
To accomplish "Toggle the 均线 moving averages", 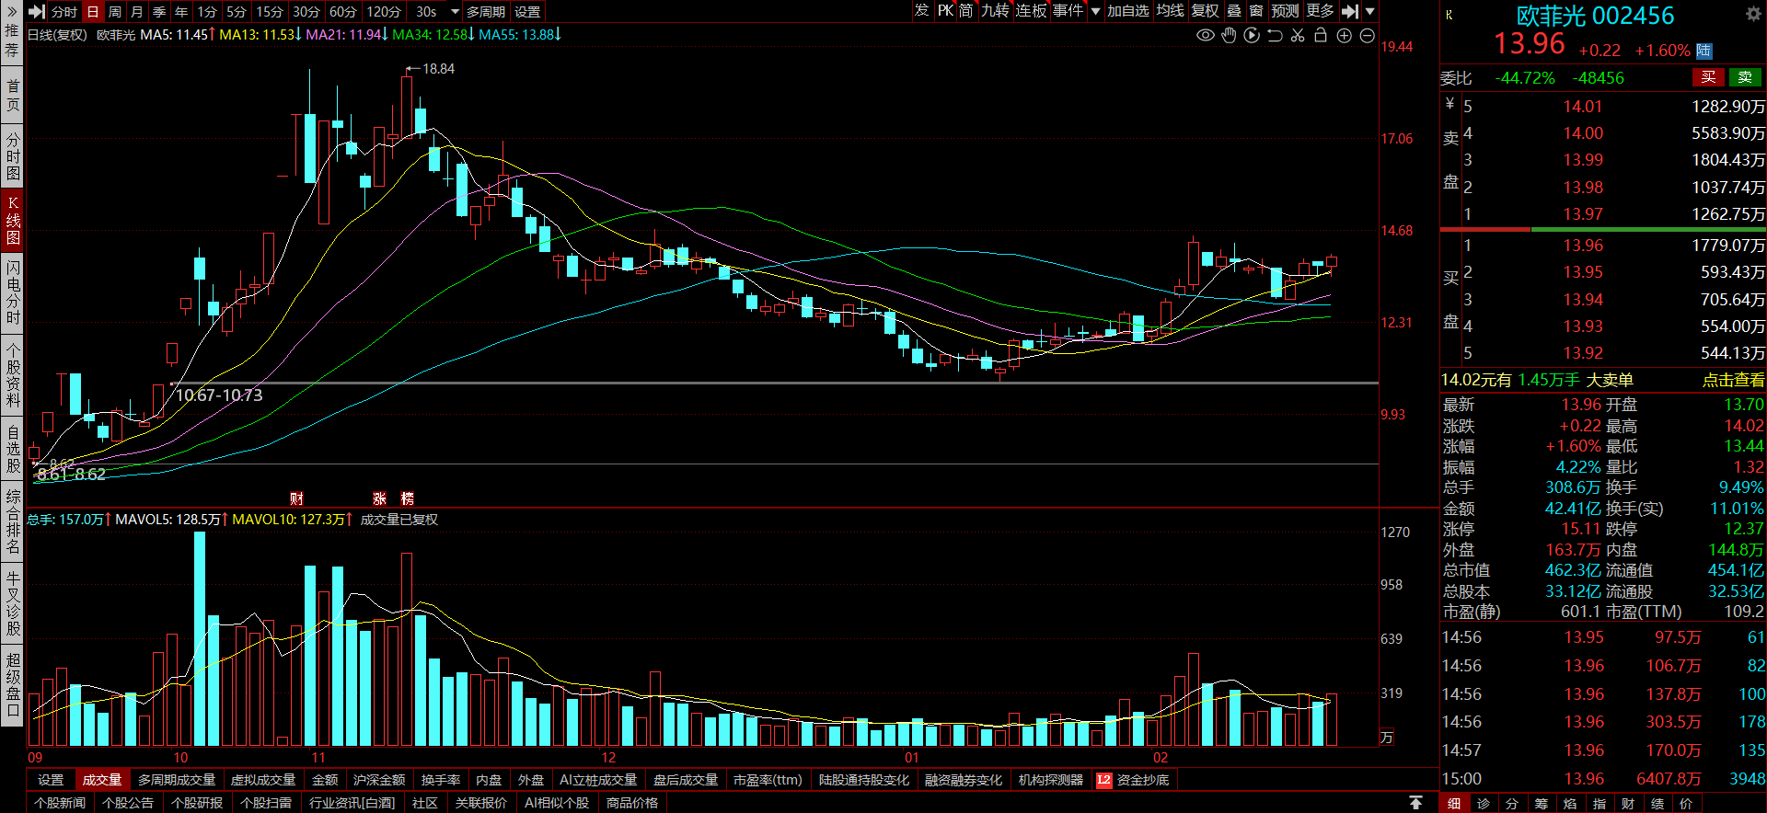I will click(1170, 11).
